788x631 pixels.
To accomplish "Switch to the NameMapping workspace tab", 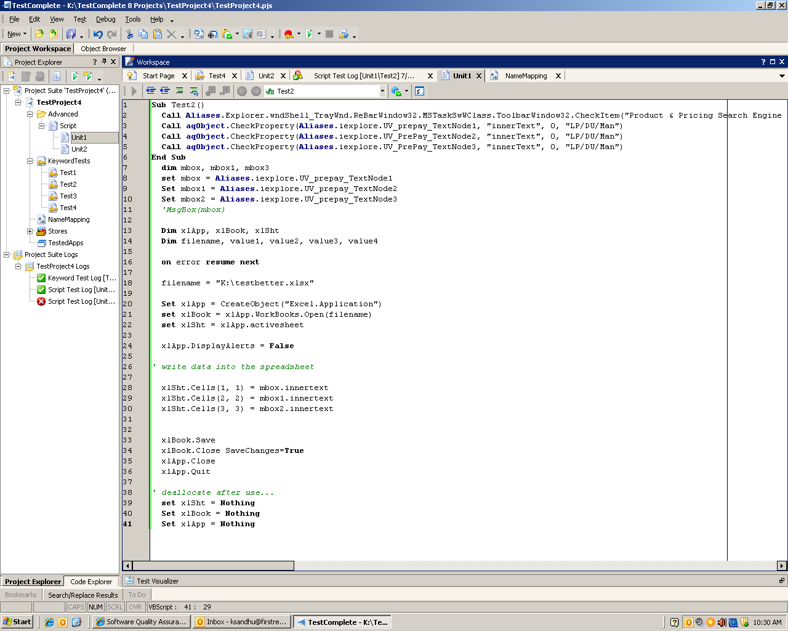I will pyautogui.click(x=525, y=76).
